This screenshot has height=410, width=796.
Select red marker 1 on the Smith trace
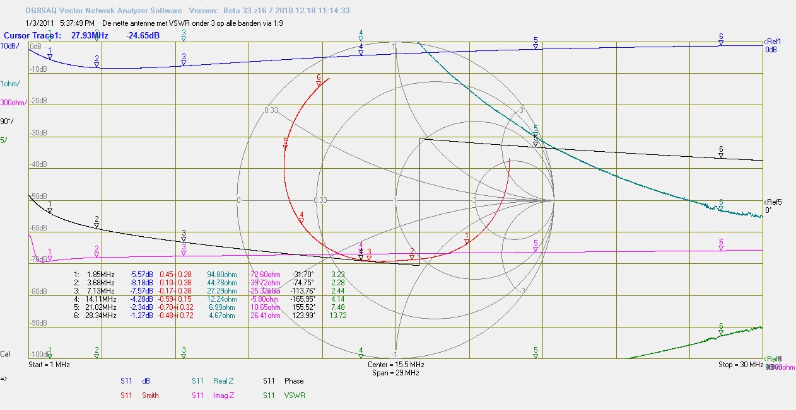(x=467, y=239)
